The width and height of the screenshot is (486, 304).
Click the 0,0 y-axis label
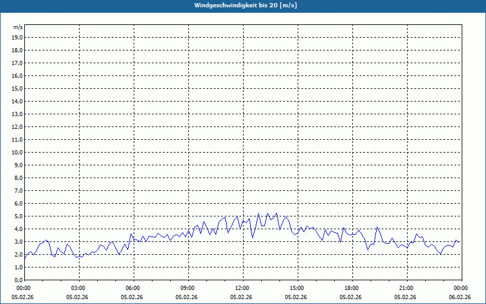19,280
